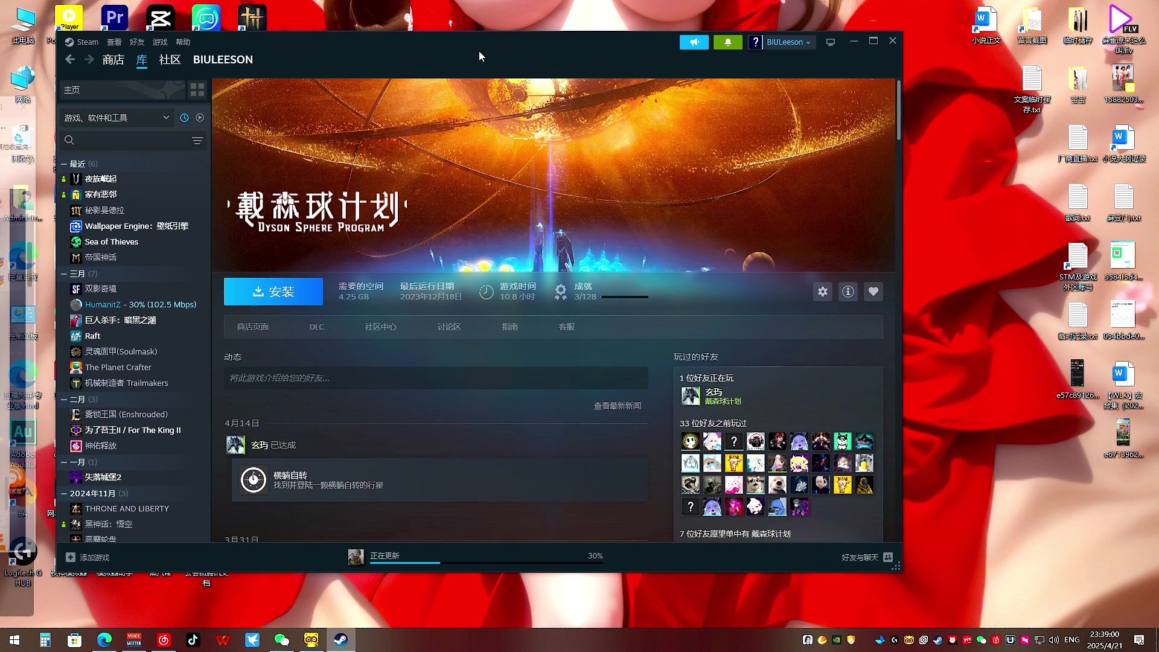This screenshot has height=652, width=1159.
Task: Open the Windows notification center icon
Action: coord(1139,640)
